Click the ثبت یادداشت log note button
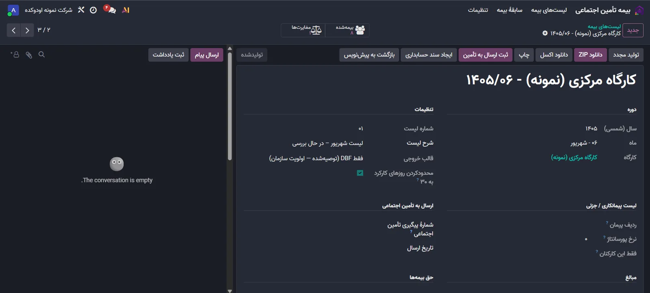 168,55
